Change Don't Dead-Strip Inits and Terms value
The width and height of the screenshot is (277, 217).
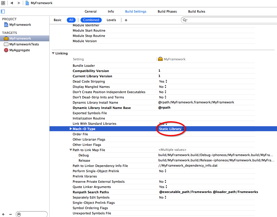(x=163, y=98)
